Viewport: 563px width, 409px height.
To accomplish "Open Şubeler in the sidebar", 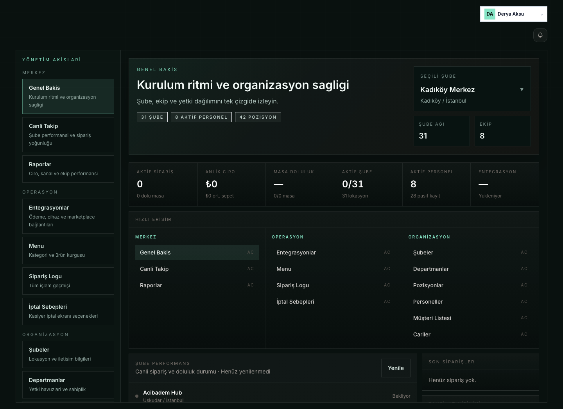I will coord(68,354).
